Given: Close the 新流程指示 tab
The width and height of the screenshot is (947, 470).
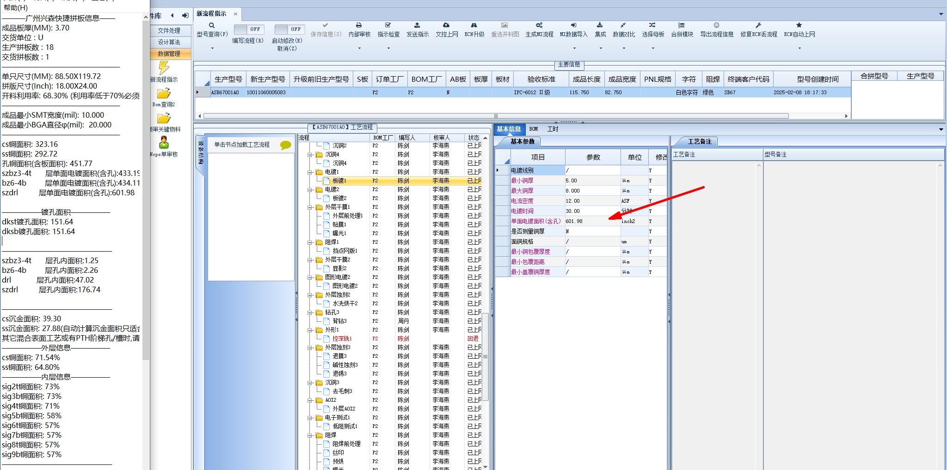Looking at the screenshot, I should (x=235, y=14).
